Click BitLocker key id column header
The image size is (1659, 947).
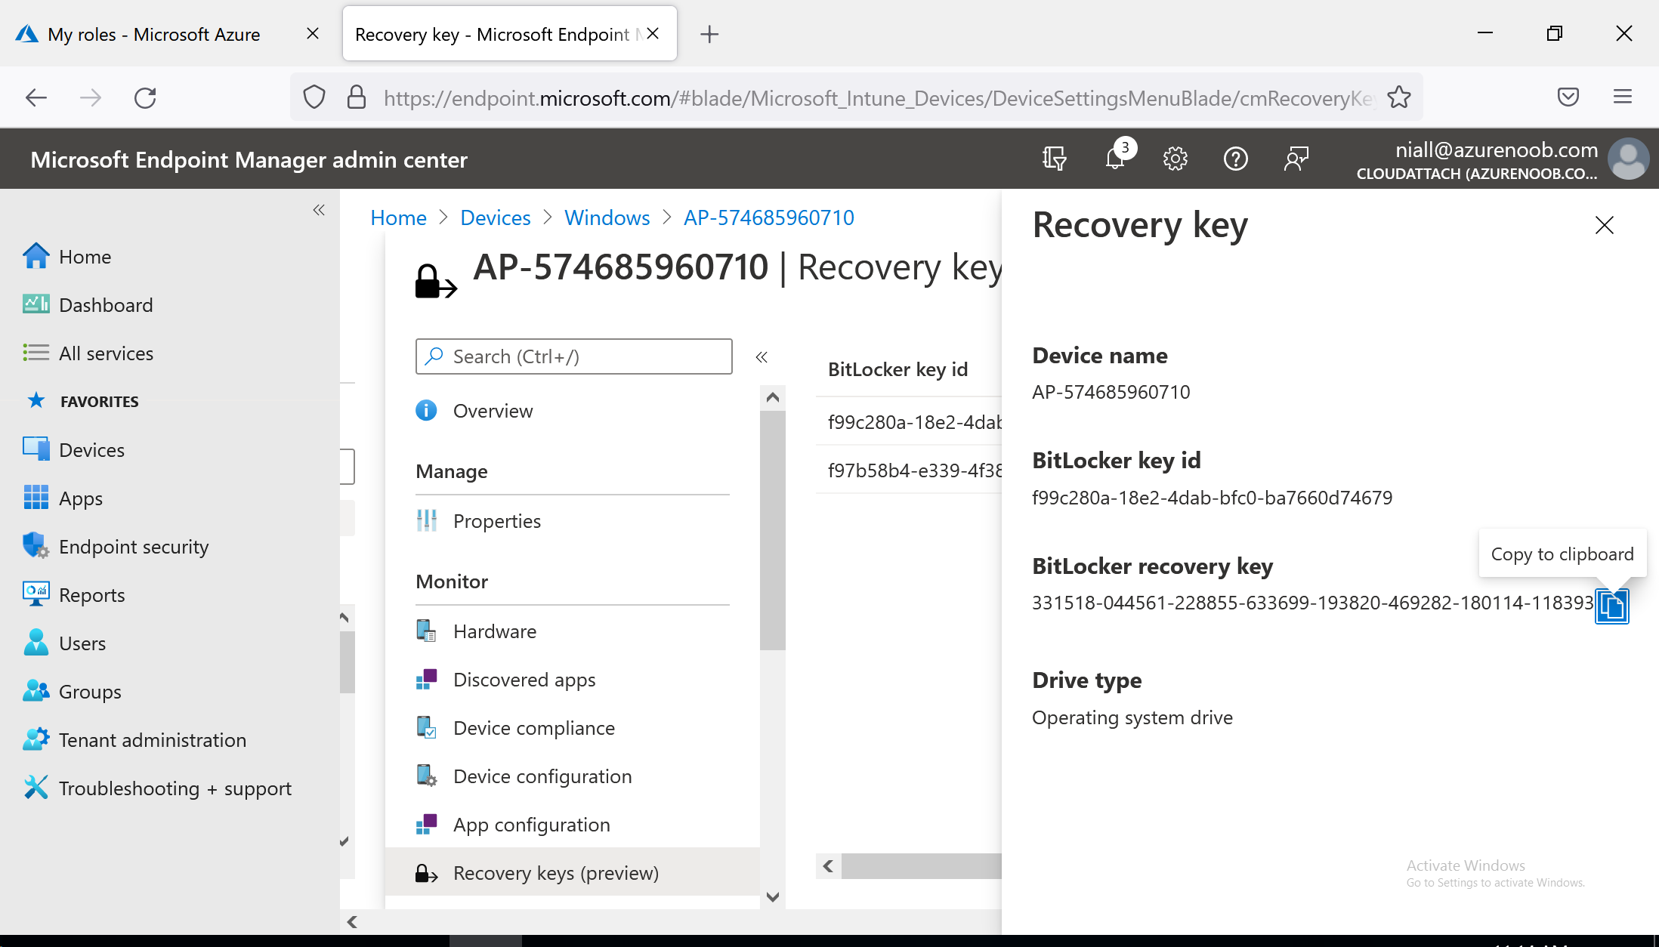(897, 369)
